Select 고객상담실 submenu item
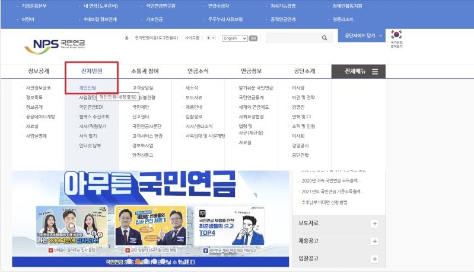 (x=142, y=88)
